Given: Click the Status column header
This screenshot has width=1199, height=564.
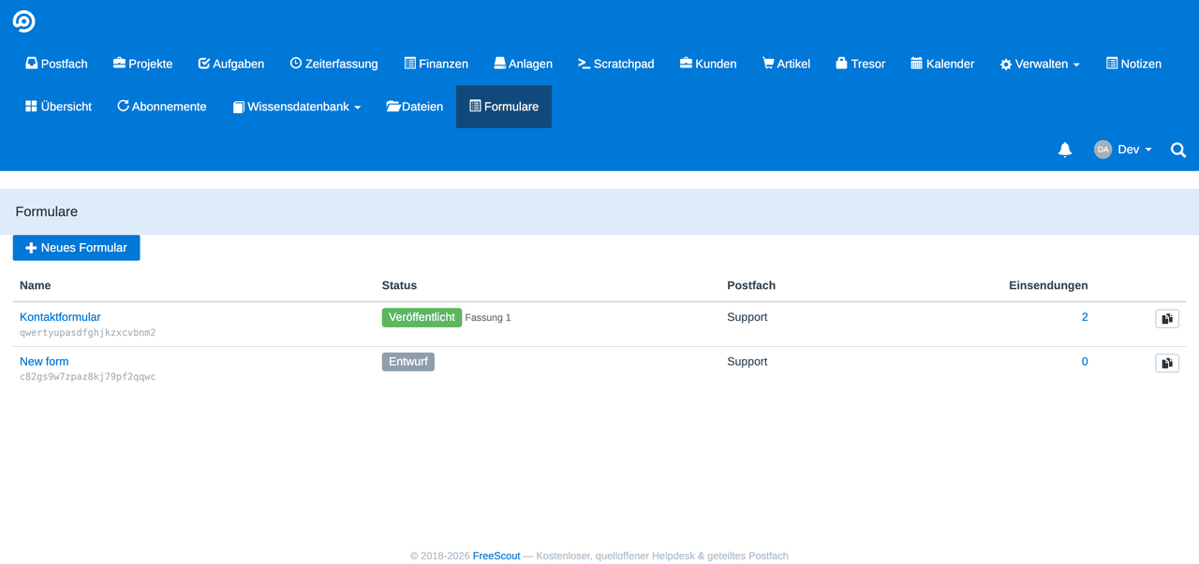Looking at the screenshot, I should point(399,285).
